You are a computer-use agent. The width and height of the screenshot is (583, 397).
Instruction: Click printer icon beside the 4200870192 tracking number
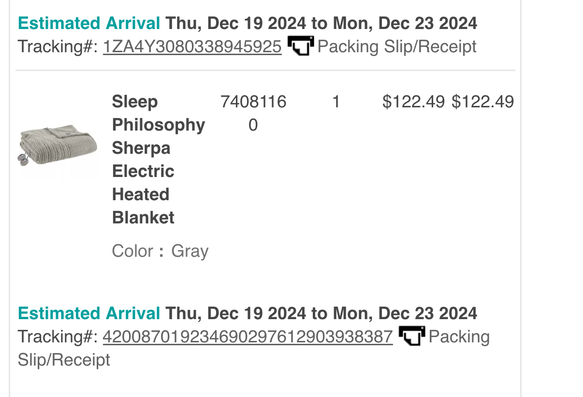(412, 336)
